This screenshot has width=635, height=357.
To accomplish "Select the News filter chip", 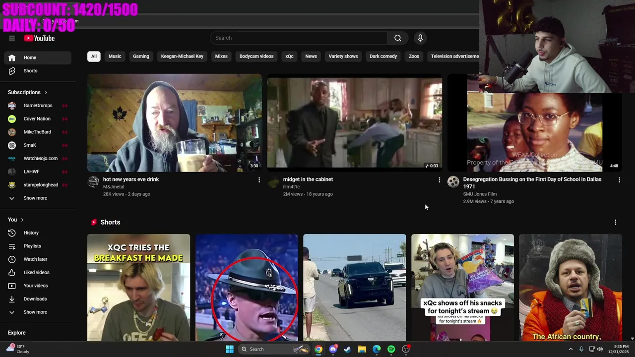I will click(311, 56).
